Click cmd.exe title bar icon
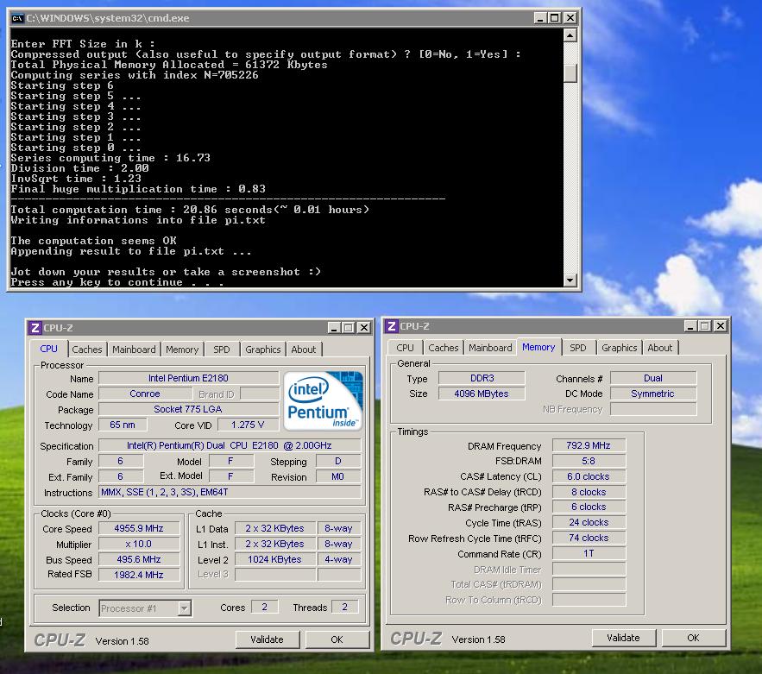The height and width of the screenshot is (674, 762). coord(18,18)
